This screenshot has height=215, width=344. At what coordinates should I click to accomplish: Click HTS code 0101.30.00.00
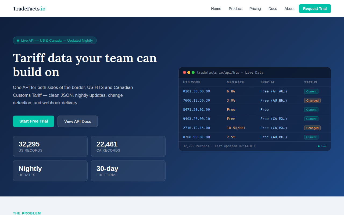tap(196, 91)
